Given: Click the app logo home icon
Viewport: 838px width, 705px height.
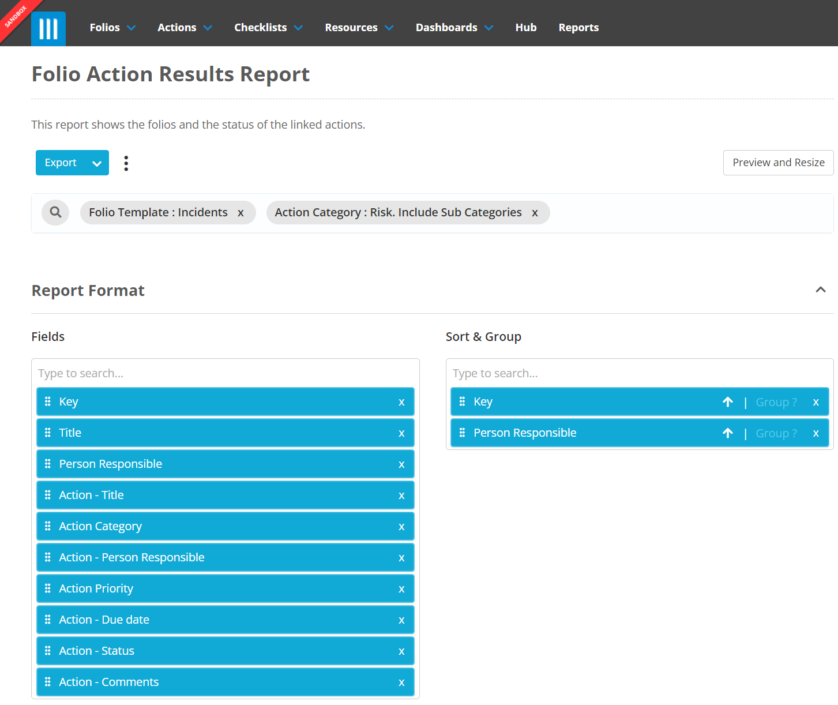Looking at the screenshot, I should [48, 28].
